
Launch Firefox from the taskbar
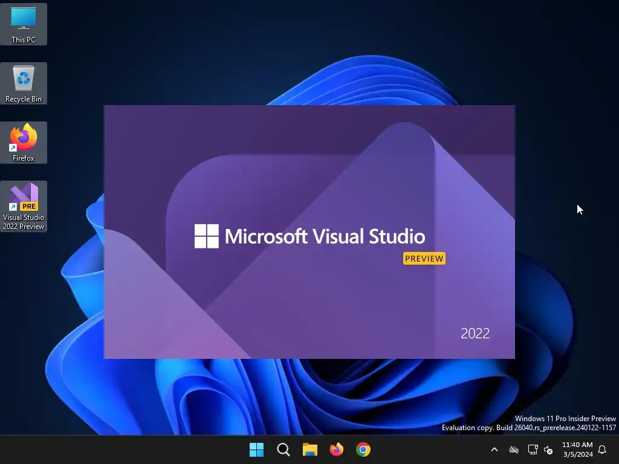point(337,449)
